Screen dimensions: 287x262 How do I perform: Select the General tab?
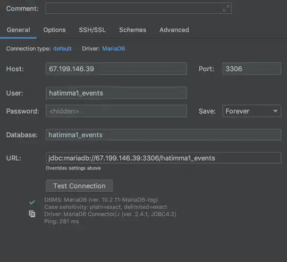18,30
